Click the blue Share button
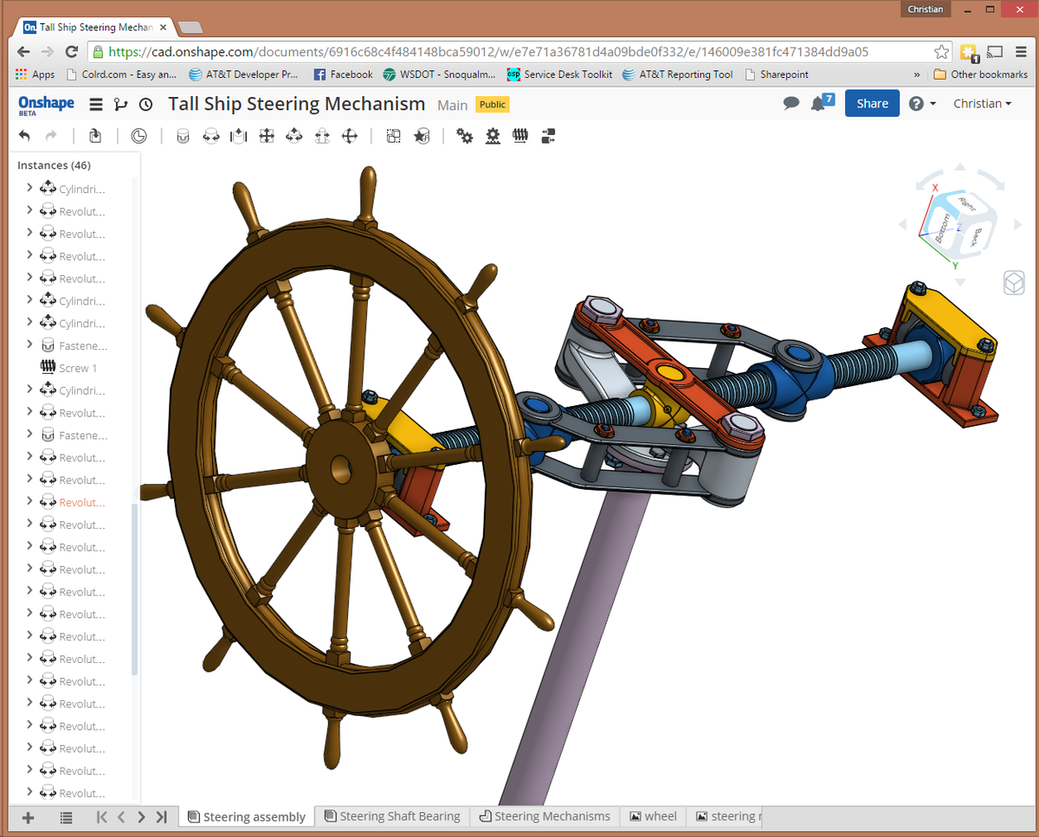The image size is (1039, 837). [872, 103]
